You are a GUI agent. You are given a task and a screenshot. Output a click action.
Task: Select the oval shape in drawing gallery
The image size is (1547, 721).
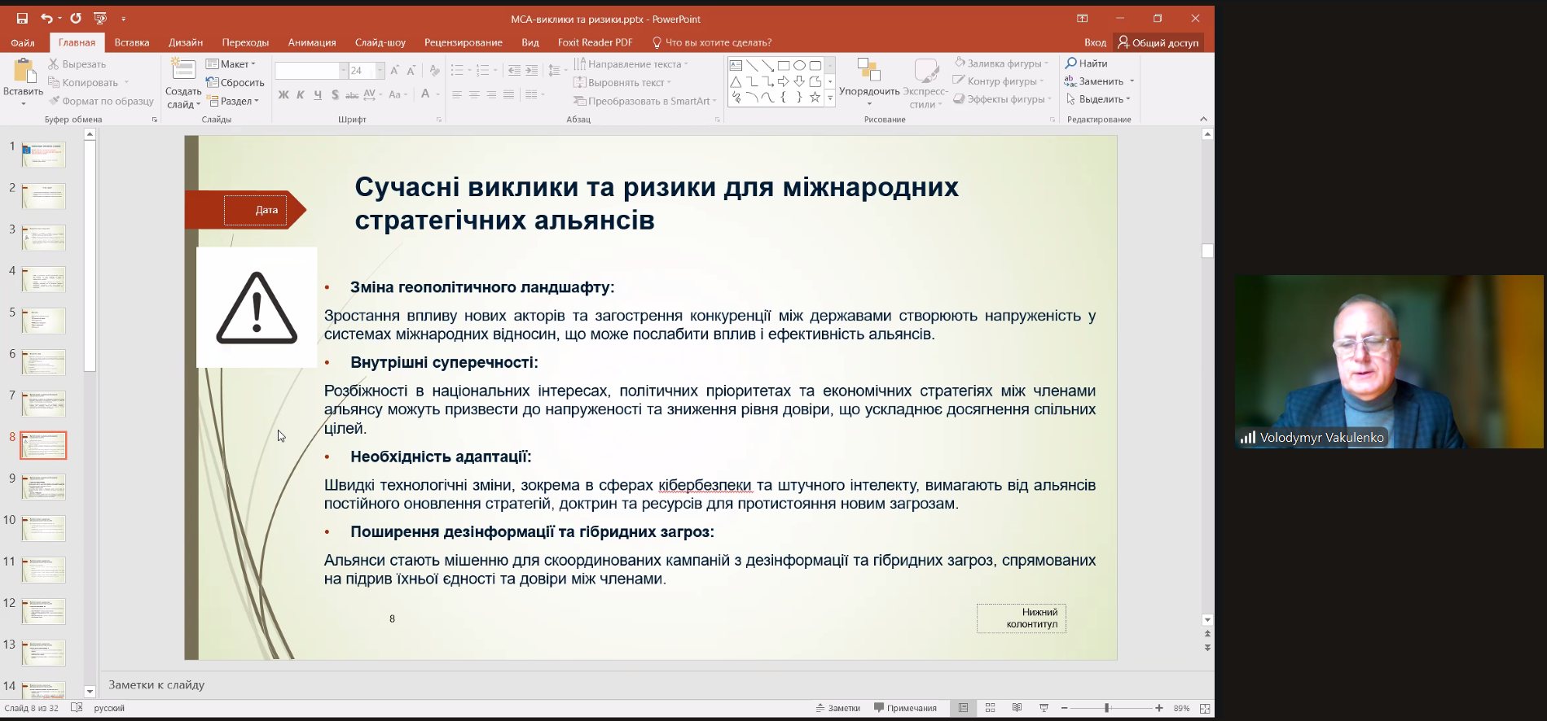pos(799,65)
